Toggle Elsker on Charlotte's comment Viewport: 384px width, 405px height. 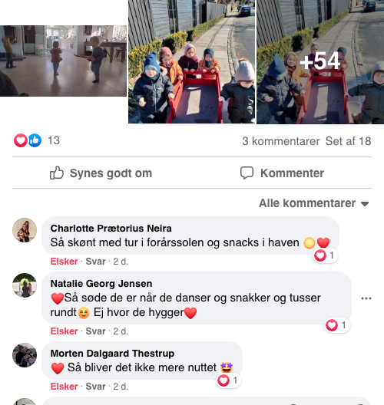[x=65, y=262]
